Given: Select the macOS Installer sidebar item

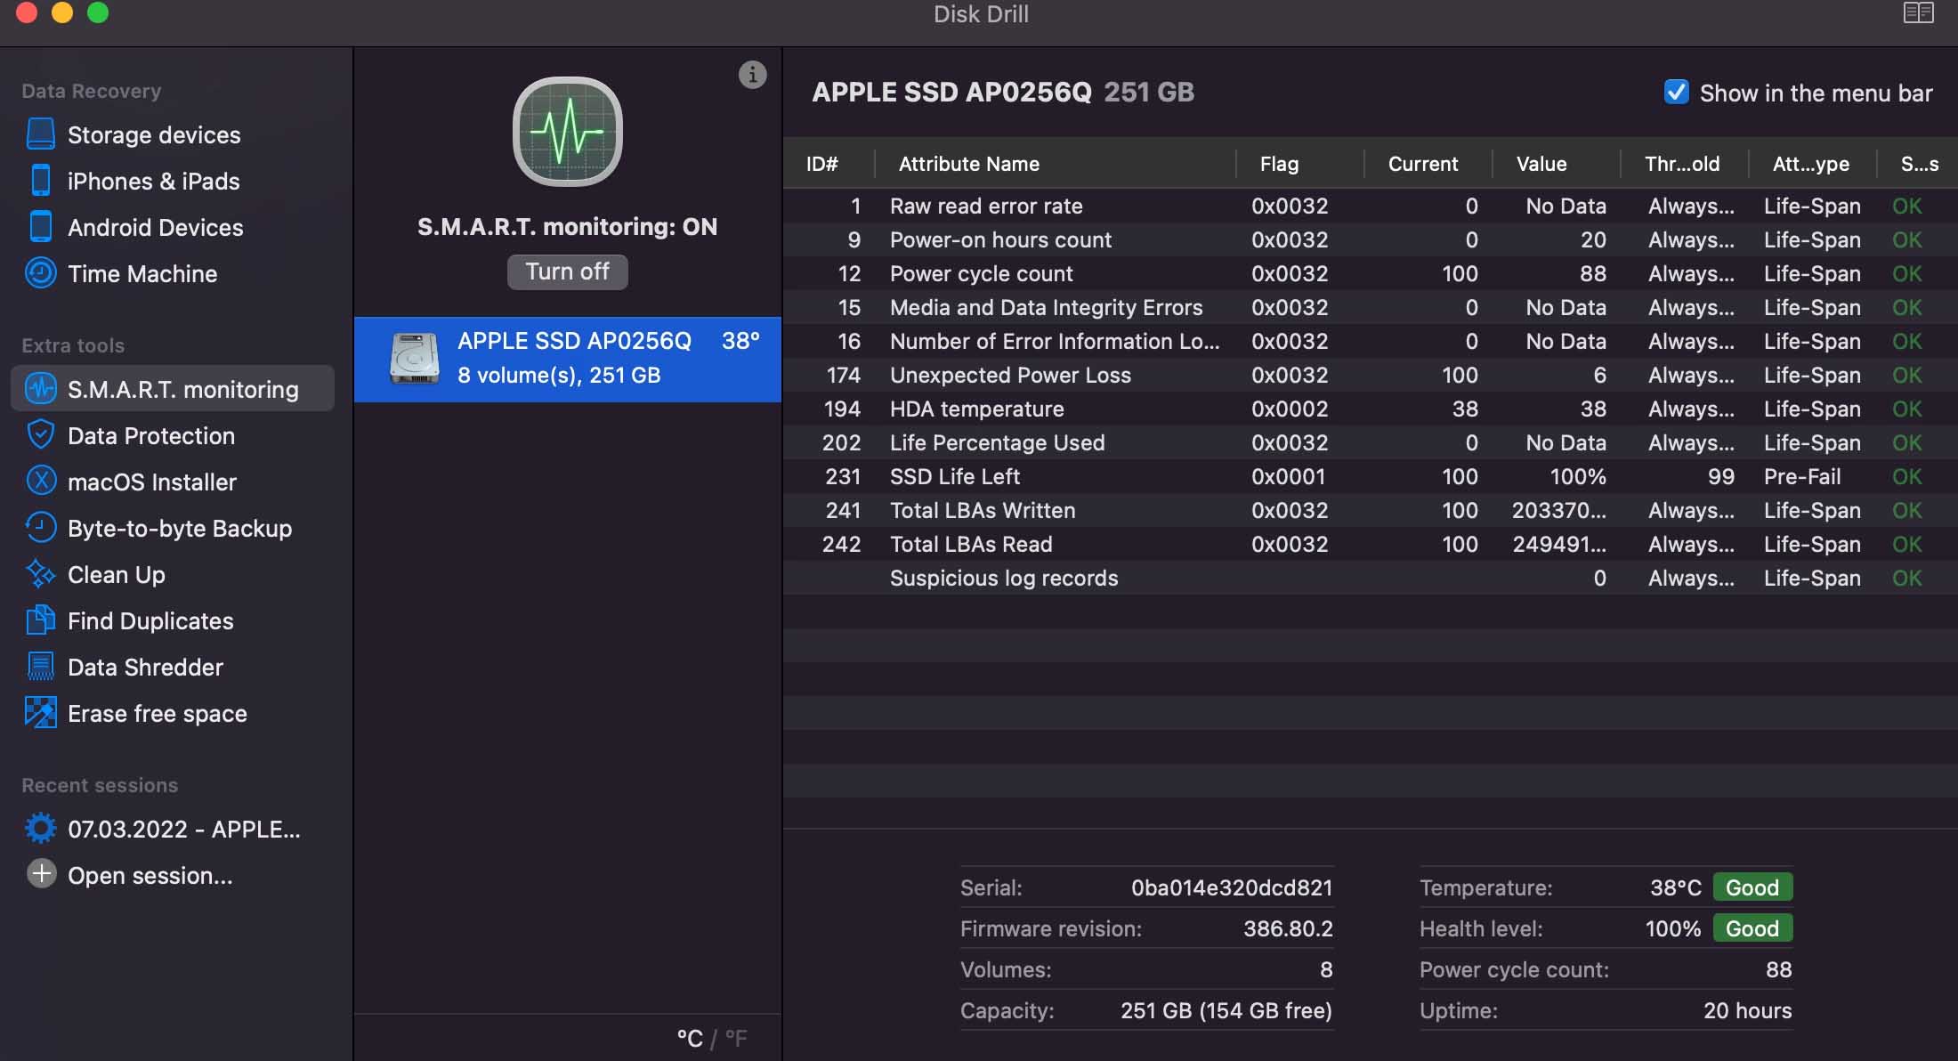Looking at the screenshot, I should 151,481.
